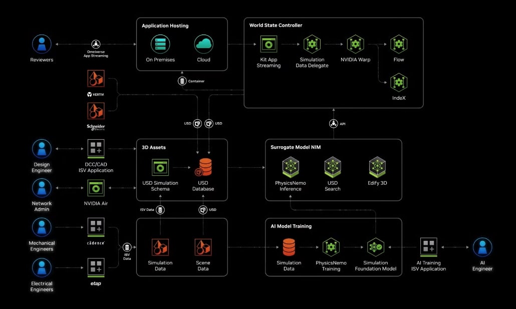Click the USD Simulation Schema icon
The width and height of the screenshot is (516, 309).
(x=160, y=167)
